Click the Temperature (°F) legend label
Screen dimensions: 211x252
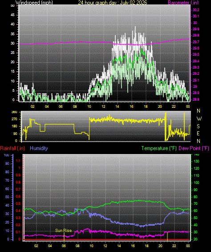159,148
